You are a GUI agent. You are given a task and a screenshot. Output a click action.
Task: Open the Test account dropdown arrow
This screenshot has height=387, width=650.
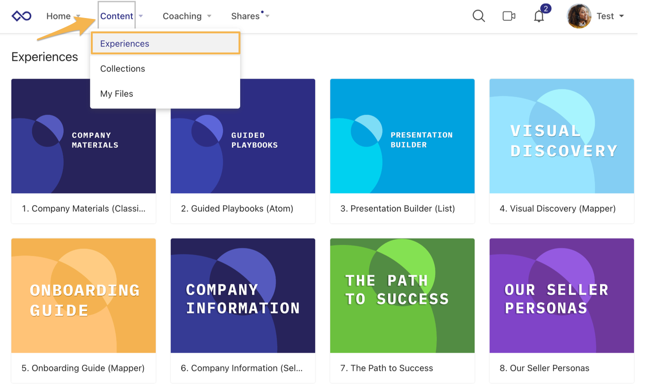tap(621, 16)
